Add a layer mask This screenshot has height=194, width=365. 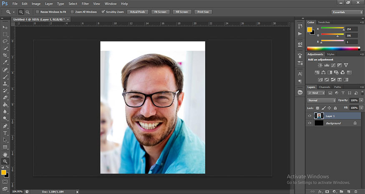click(327, 192)
